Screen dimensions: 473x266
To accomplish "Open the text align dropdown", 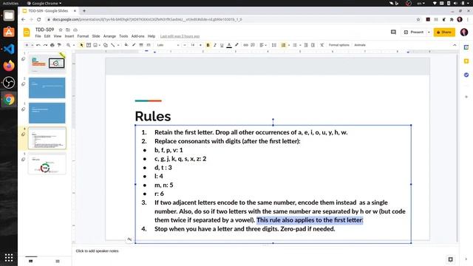I will (x=263, y=45).
